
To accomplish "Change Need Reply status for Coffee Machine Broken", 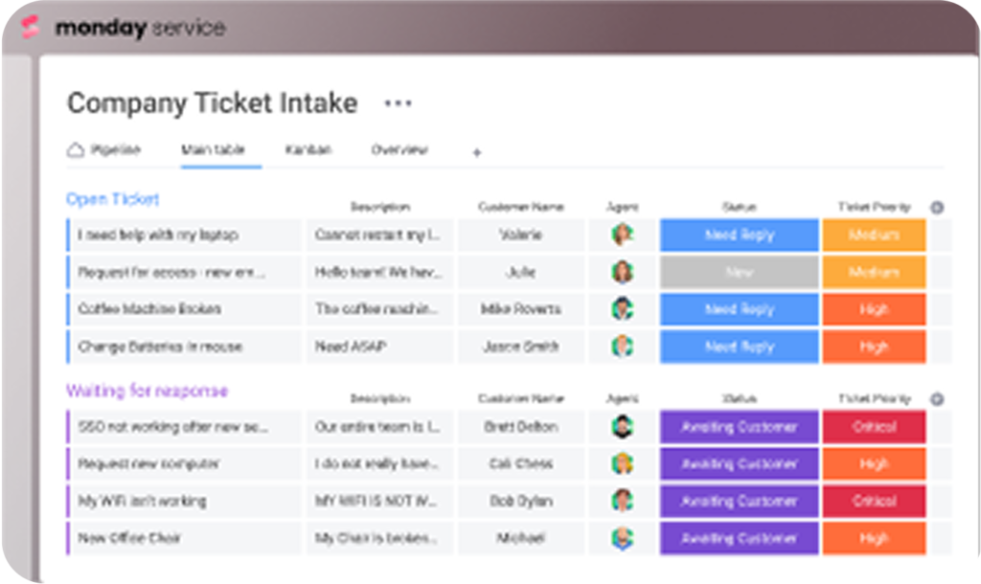I will coord(739,309).
